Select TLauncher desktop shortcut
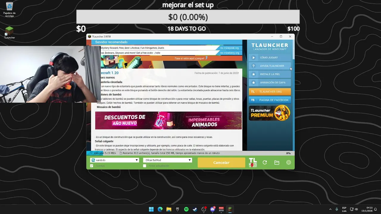Screen dimensions: 381x214 pos(10,33)
